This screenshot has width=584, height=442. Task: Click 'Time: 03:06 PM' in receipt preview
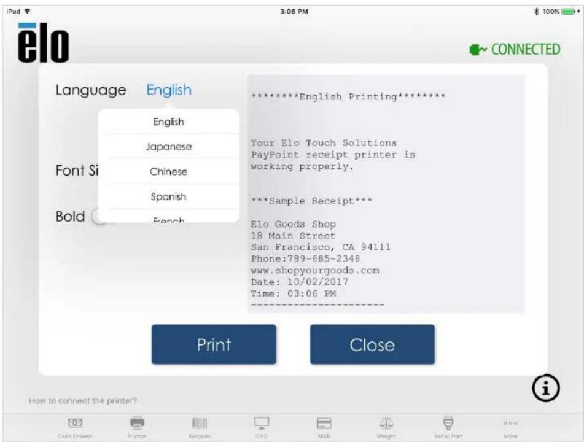pyautogui.click(x=294, y=294)
